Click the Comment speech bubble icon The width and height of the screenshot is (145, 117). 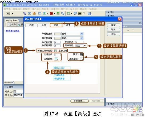63,14
